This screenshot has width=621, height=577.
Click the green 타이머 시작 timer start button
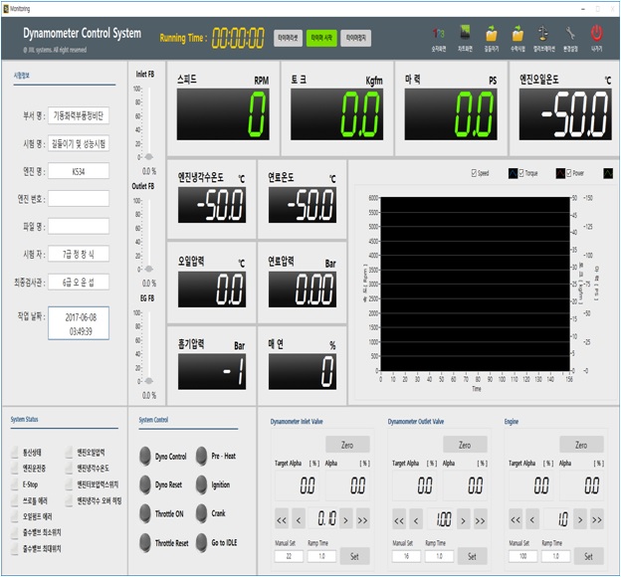coord(321,38)
